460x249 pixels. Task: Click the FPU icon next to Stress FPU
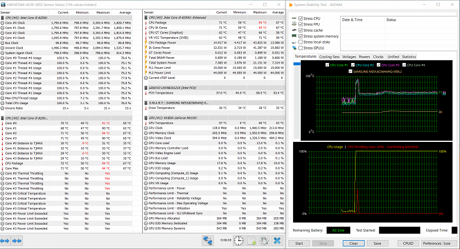(294, 24)
